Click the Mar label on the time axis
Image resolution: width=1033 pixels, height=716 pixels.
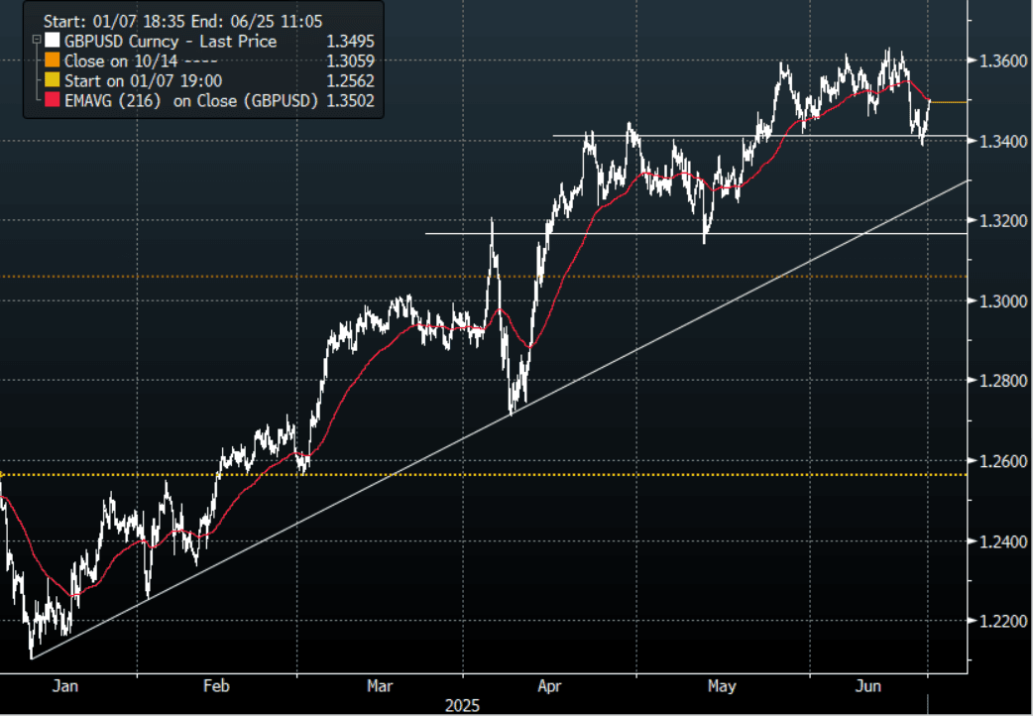[380, 686]
